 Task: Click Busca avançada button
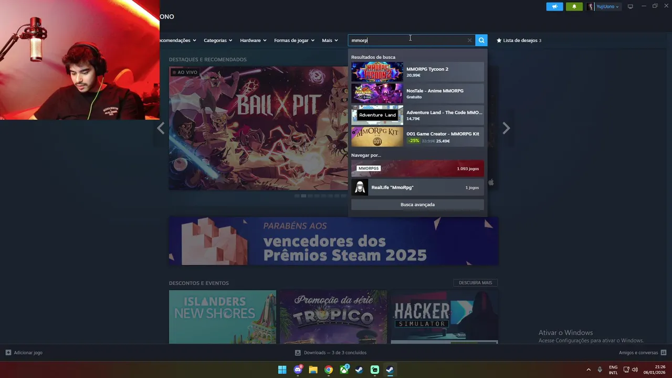click(x=417, y=205)
